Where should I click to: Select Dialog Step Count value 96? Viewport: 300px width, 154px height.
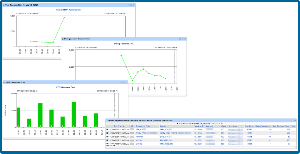pos(270,137)
